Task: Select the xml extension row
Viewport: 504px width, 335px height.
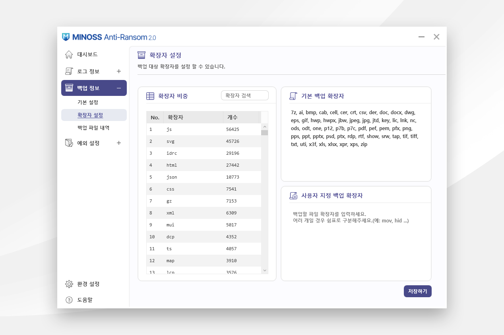Action: 204,213
